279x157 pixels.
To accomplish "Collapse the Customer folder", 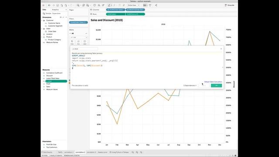I will pyautogui.click(x=42, y=20).
